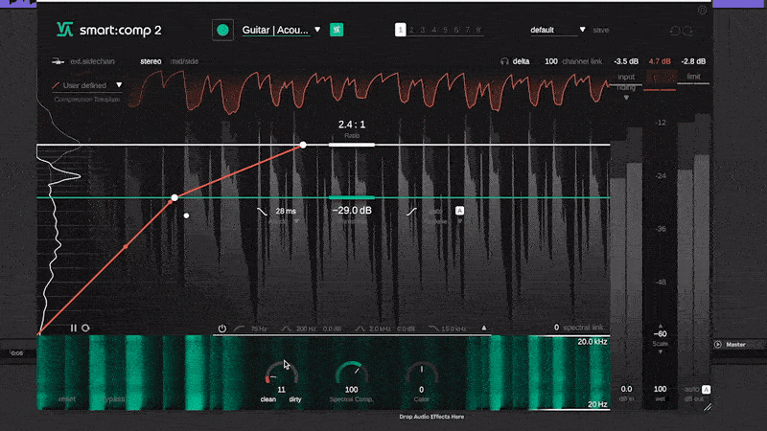Switch processing to stereo

tap(151, 61)
